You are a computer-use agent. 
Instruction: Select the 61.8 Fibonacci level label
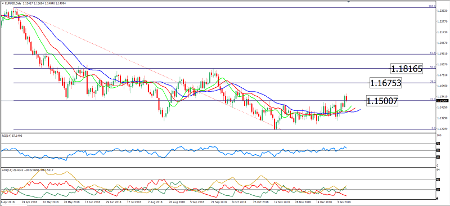(x=433, y=53)
